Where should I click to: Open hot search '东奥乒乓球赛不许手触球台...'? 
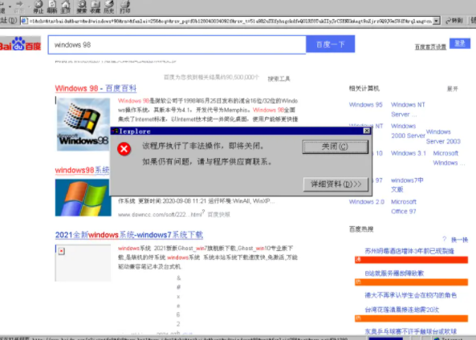(410, 331)
